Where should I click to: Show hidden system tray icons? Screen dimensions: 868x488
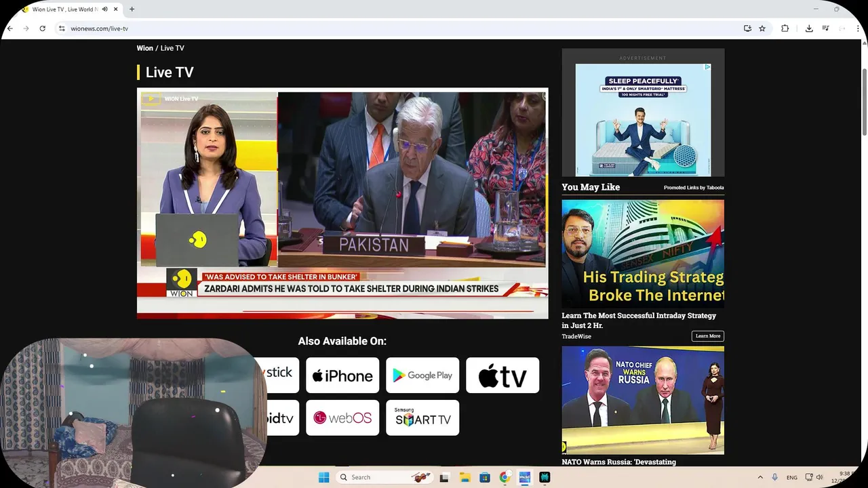tap(760, 477)
